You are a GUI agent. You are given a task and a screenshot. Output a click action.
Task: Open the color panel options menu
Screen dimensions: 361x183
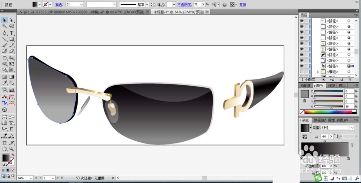(x=356, y=86)
